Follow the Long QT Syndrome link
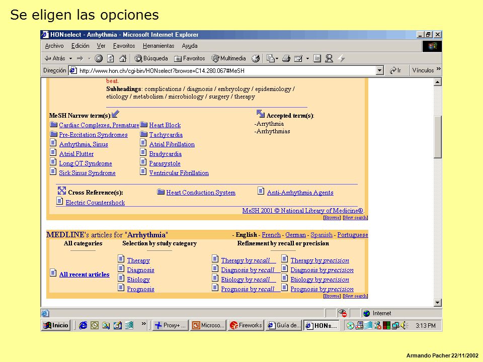 (86, 163)
